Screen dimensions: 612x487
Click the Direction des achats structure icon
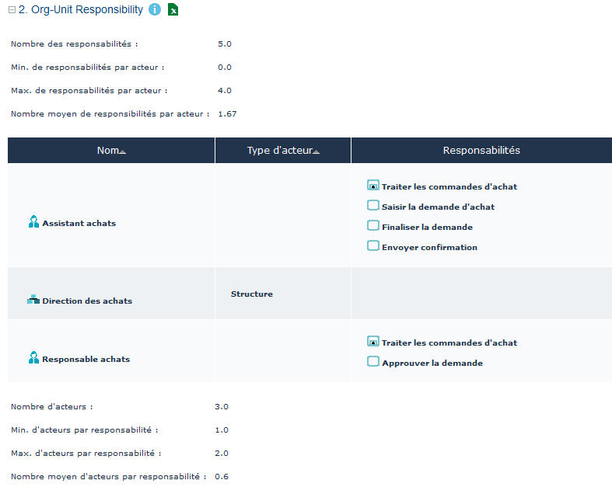[33, 300]
